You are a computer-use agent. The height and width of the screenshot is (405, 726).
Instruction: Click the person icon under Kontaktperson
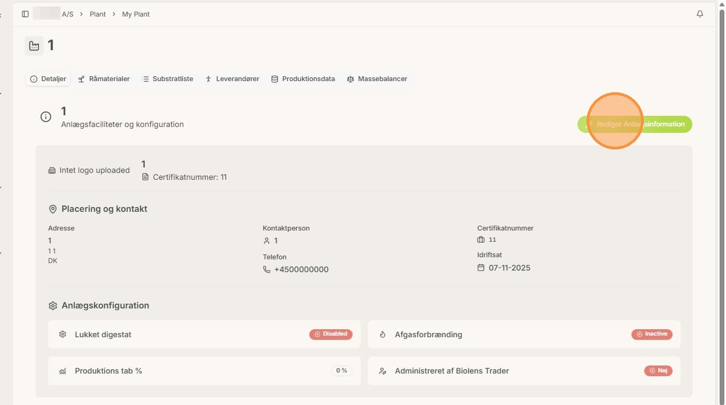pos(267,241)
